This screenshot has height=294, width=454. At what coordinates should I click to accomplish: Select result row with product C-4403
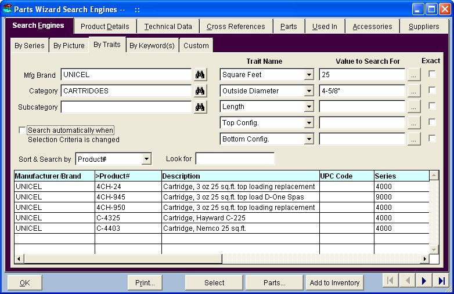222,228
